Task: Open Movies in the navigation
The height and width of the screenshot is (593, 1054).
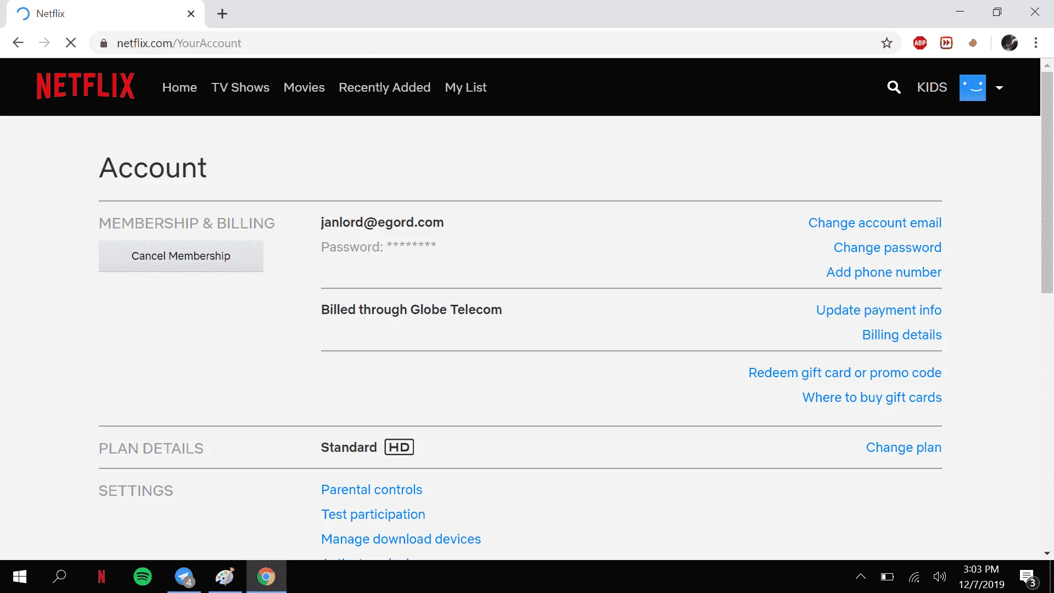Action: tap(304, 87)
